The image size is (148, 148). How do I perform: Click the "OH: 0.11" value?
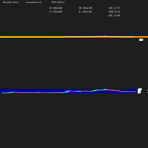[x=115, y=12]
